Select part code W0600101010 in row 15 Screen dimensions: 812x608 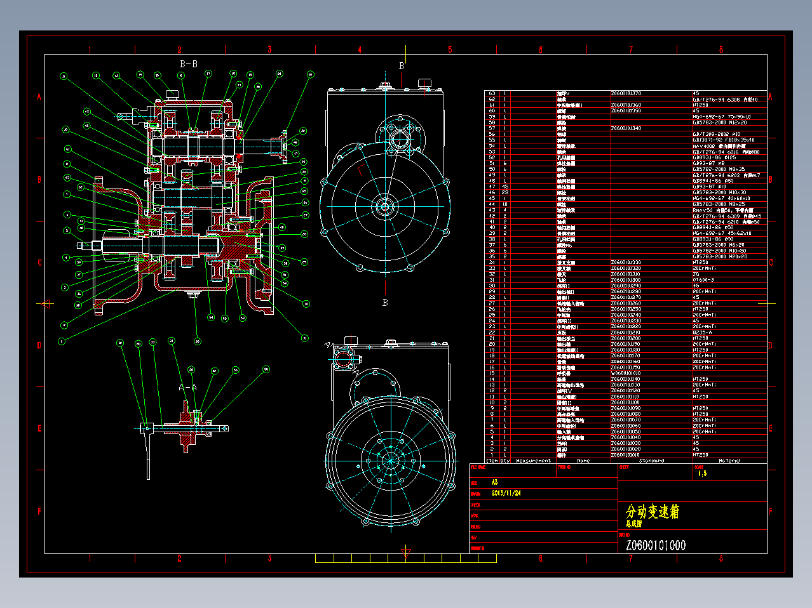point(626,373)
